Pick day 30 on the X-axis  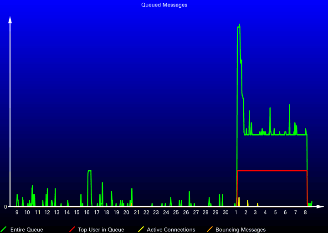click(225, 213)
